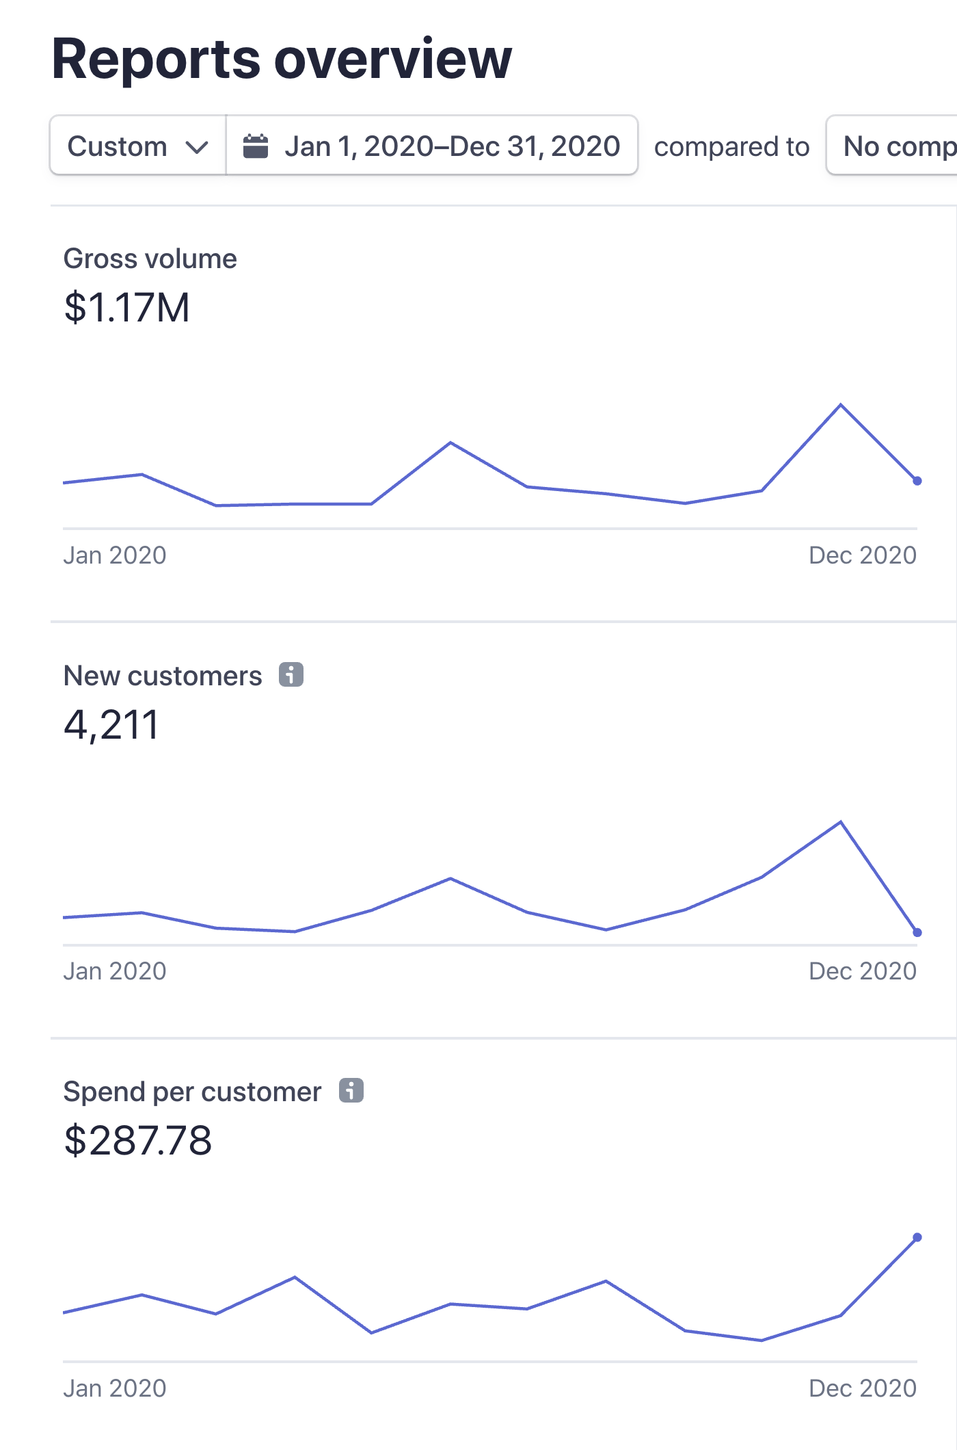Click the New customers chart endpoint dot
The image size is (957, 1450).
(917, 932)
